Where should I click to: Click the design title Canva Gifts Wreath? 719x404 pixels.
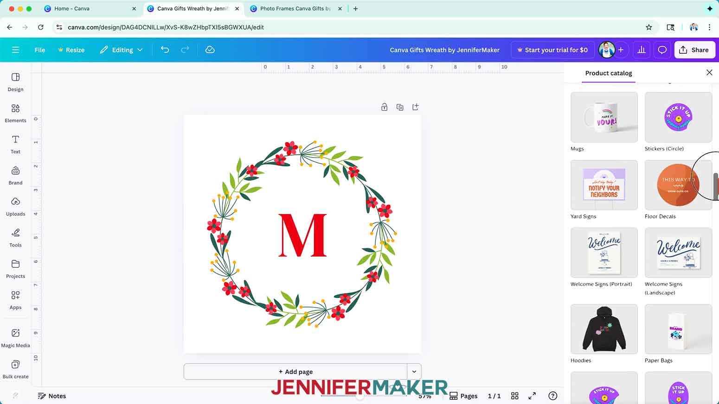pos(444,50)
